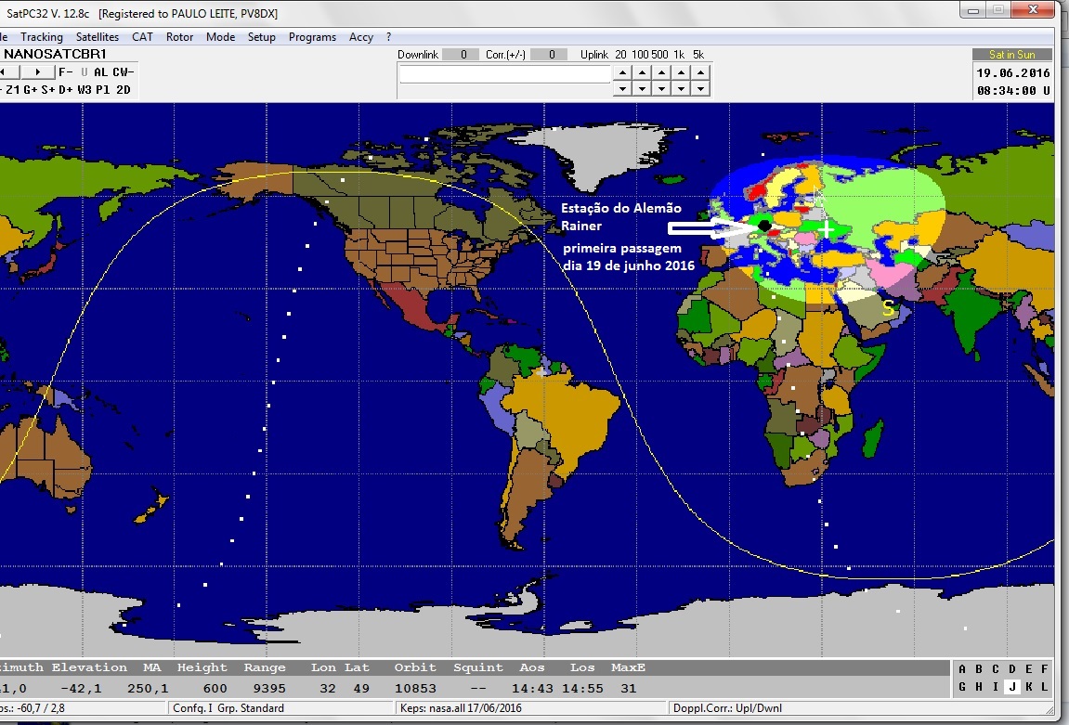Click the G+ toolbar control
This screenshot has height=725, width=1069.
tap(31, 90)
